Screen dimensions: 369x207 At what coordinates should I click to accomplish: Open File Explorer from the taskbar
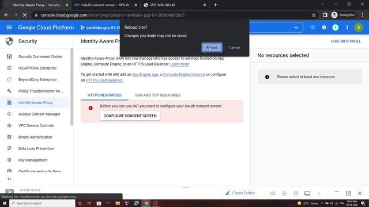pyautogui.click(x=118, y=203)
